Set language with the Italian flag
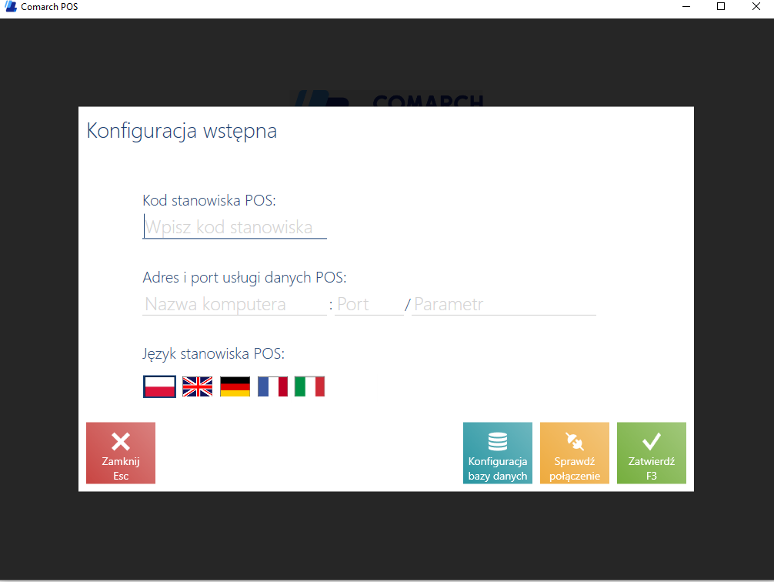This screenshot has height=582, width=774. (309, 386)
